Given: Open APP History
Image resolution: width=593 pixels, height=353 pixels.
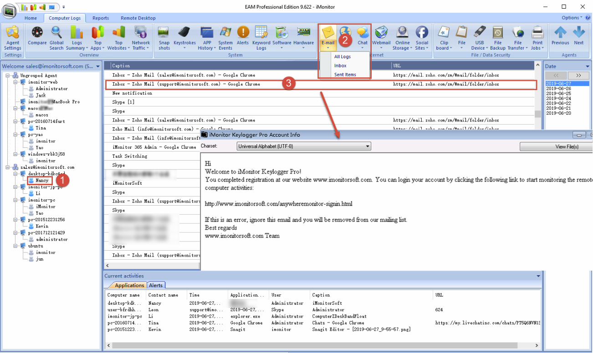Looking at the screenshot, I should (207, 38).
